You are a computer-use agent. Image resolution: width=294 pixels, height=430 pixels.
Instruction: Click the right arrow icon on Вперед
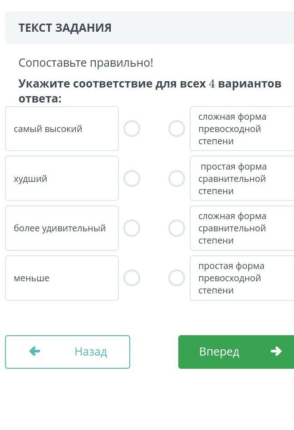pyautogui.click(x=276, y=351)
